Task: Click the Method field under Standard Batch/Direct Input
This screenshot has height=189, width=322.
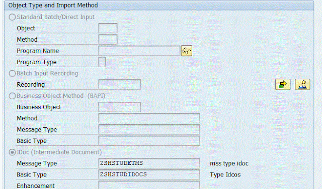Action: (x=108, y=39)
